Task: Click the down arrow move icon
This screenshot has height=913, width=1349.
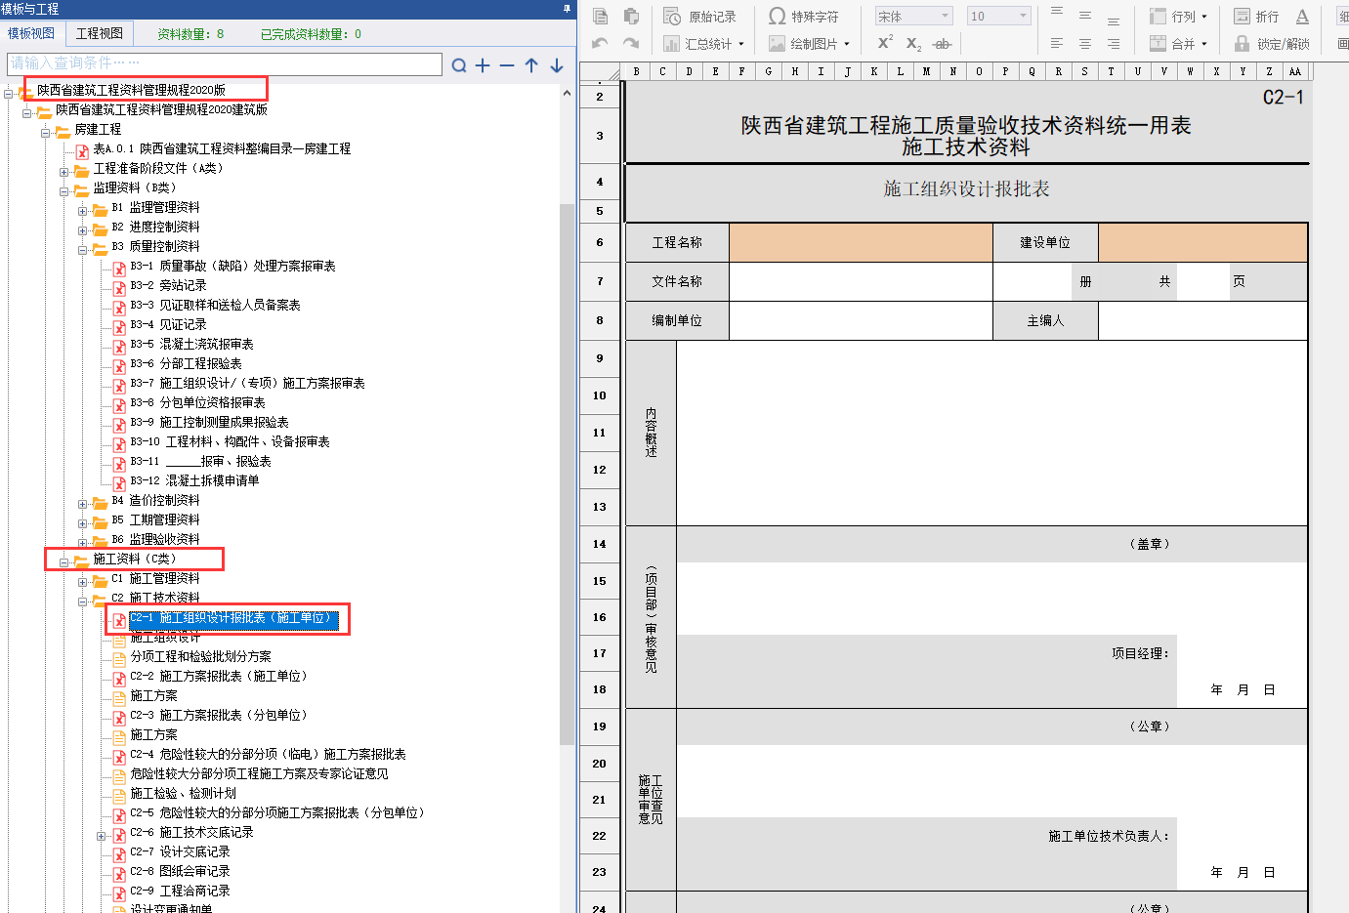Action: [x=557, y=65]
